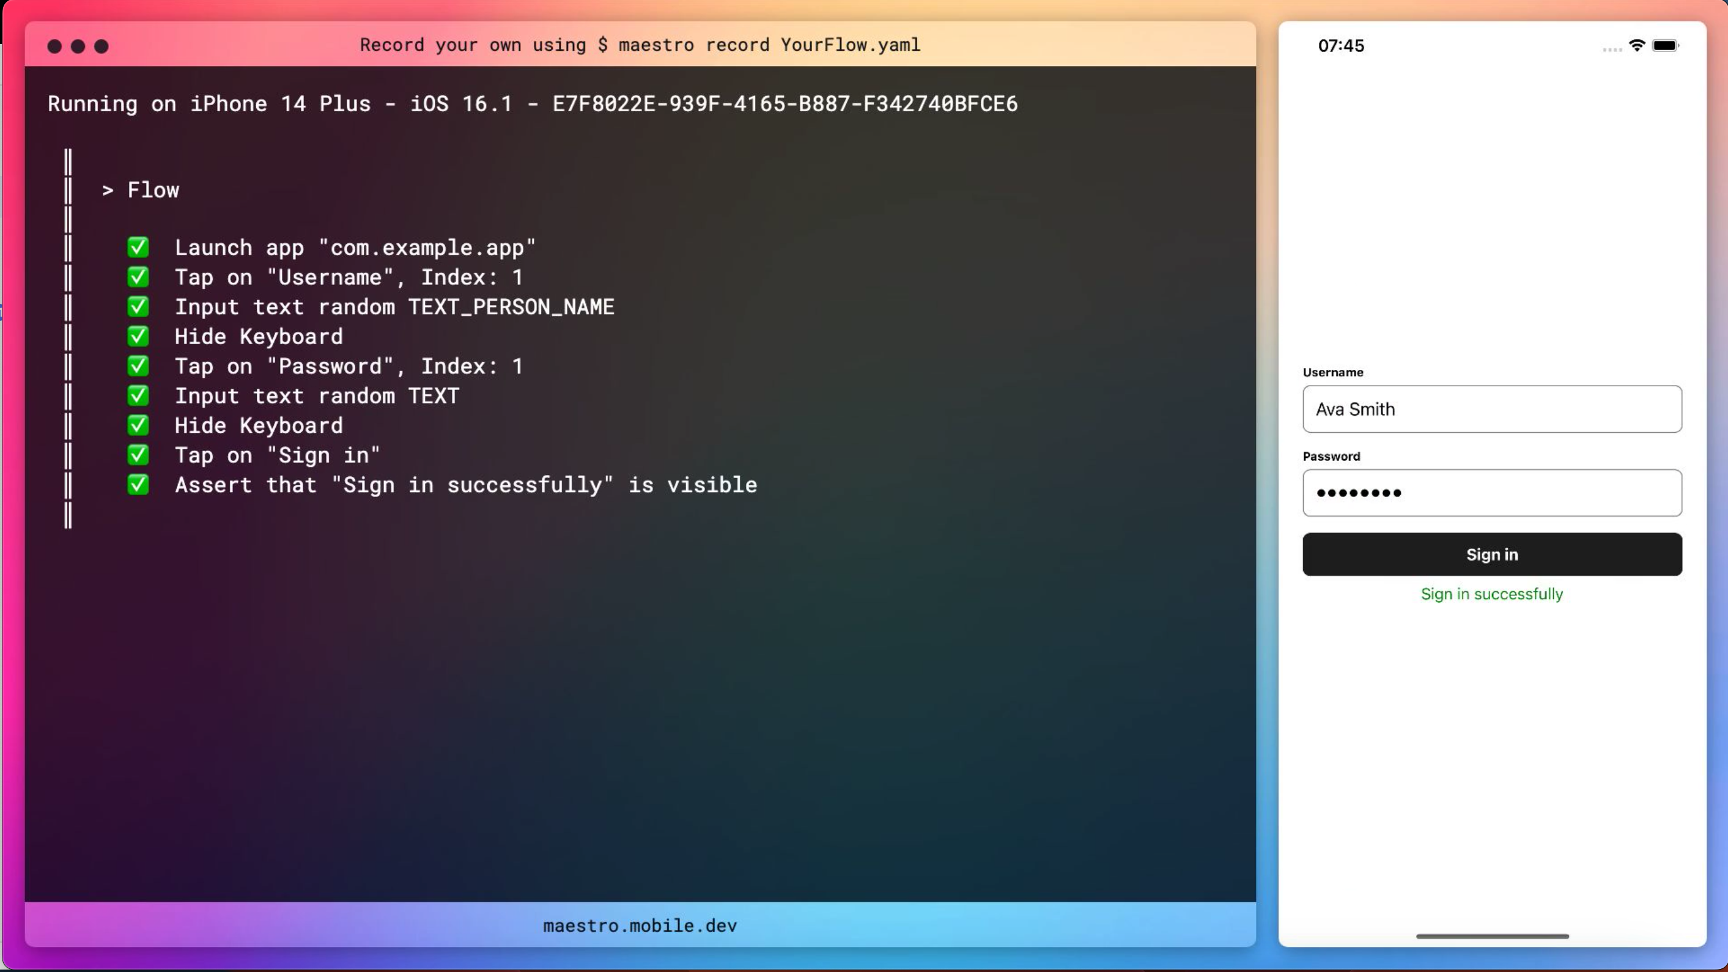The image size is (1728, 972).
Task: Click the checkmark next to Assert that step
Action: coord(138,484)
